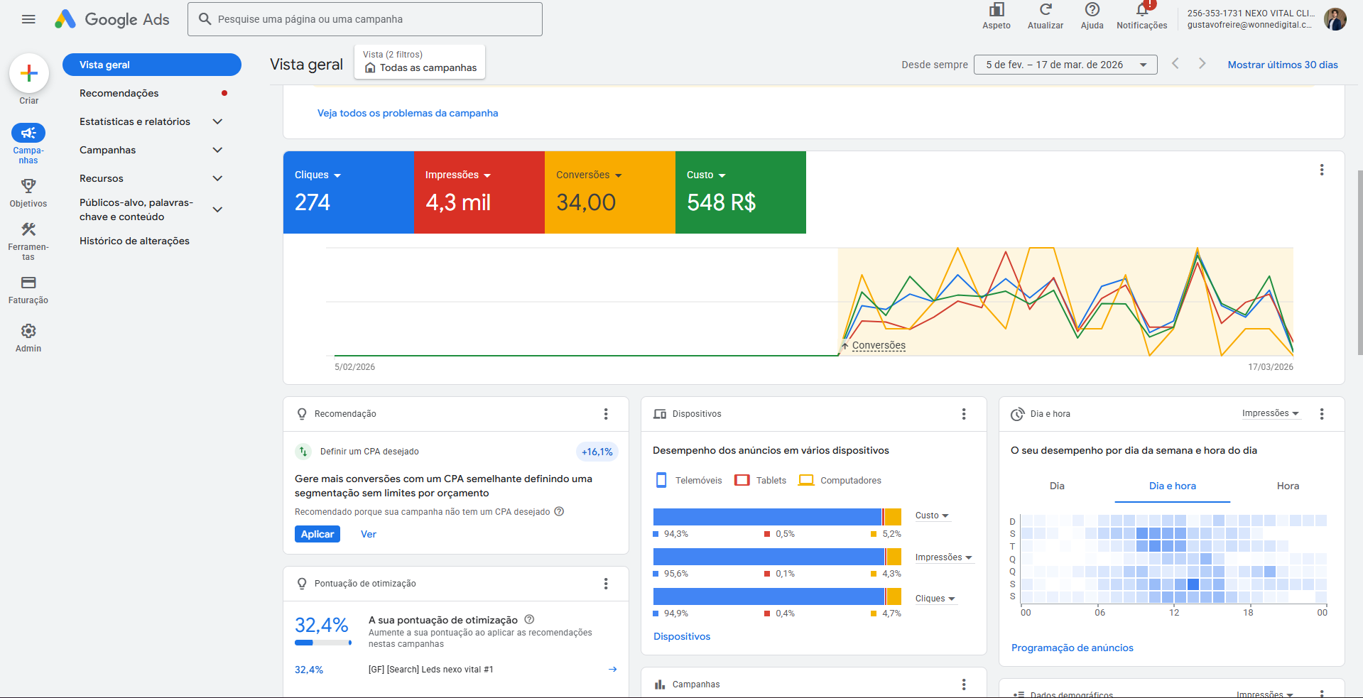Toggle Telemóveis in the devices legend
Screen dimensions: 1363x698
click(x=688, y=480)
